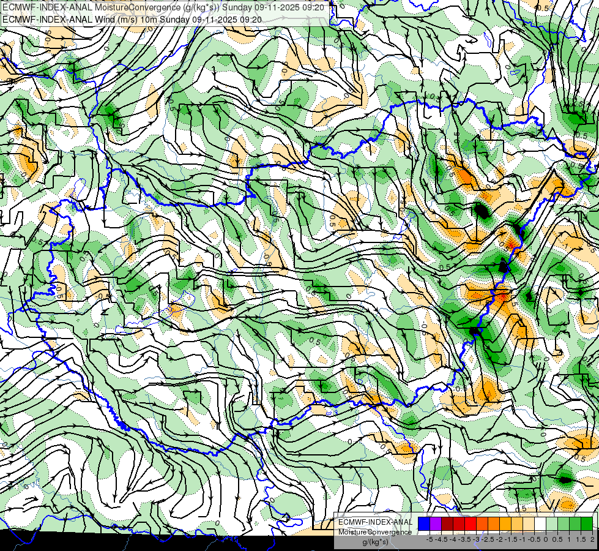
Task: Click the -3.5 tick label in legend
Action: 464,539
